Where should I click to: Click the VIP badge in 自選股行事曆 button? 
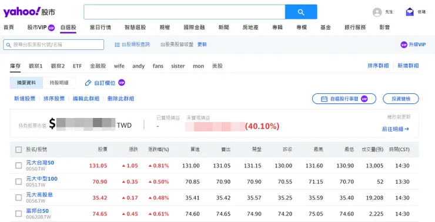[x=364, y=99]
